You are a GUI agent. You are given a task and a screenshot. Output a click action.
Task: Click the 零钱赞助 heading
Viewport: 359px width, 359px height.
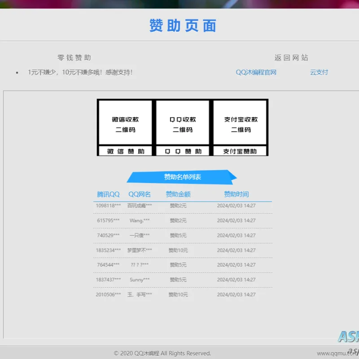(74, 57)
